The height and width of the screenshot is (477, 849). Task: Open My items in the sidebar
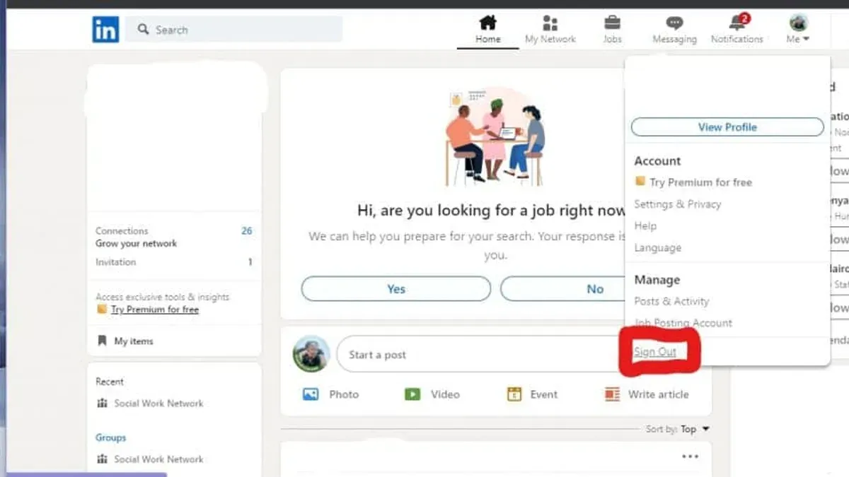[x=134, y=341]
